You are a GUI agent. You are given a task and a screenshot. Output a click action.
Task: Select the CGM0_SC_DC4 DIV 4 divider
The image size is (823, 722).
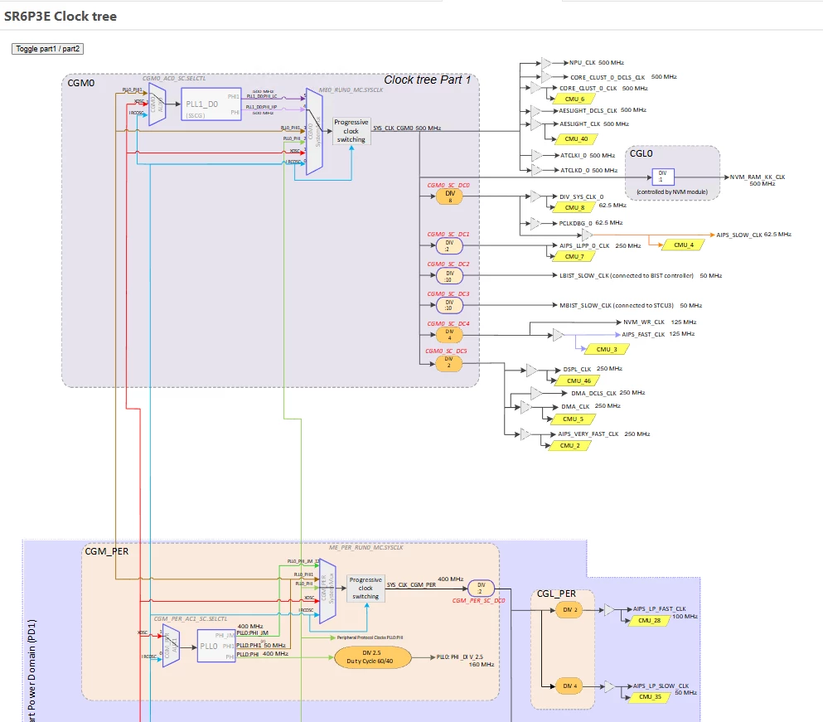[x=449, y=335]
